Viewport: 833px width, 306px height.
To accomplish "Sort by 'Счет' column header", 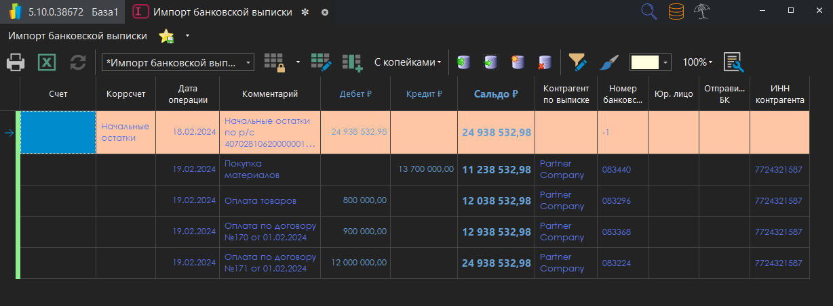I will (58, 94).
